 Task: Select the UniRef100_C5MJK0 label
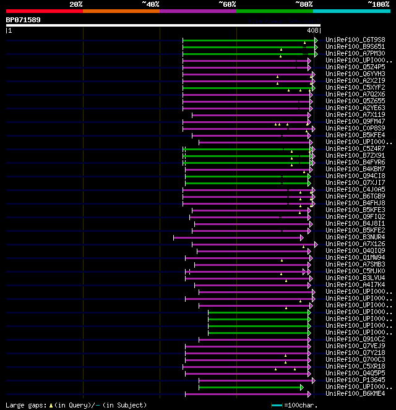[x=355, y=271]
